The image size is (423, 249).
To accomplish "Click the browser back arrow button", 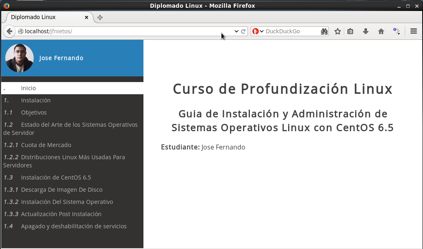I will (9, 31).
